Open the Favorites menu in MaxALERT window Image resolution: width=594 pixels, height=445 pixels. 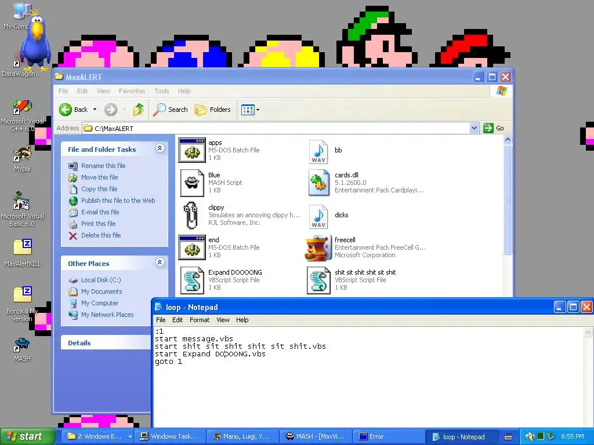[132, 91]
